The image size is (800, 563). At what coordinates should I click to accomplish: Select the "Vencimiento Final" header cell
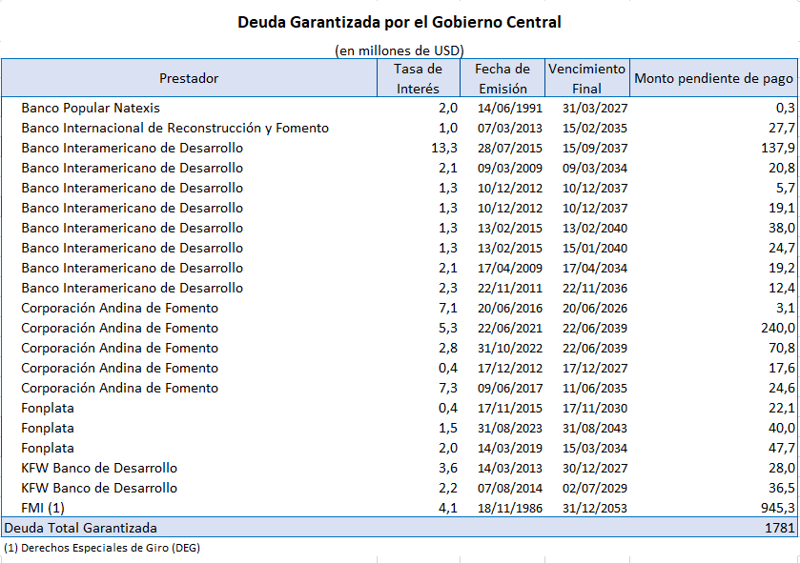coord(587,78)
